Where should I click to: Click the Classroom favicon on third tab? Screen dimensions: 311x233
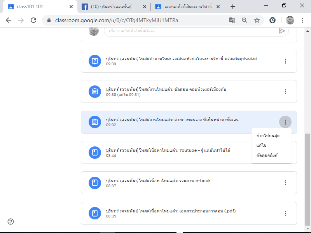tap(158, 7)
